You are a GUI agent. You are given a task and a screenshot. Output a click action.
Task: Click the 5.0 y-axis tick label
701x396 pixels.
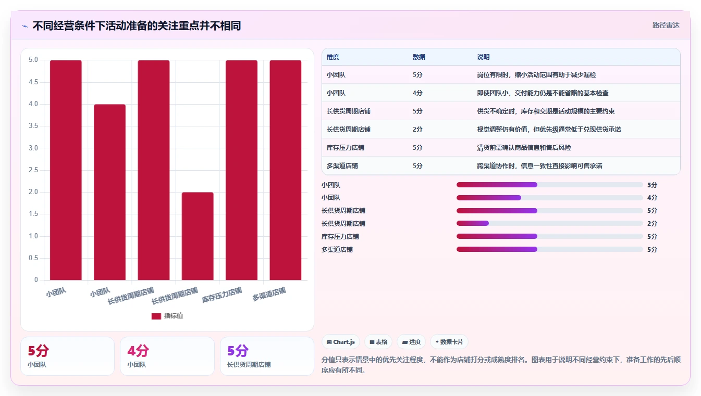pyautogui.click(x=33, y=60)
